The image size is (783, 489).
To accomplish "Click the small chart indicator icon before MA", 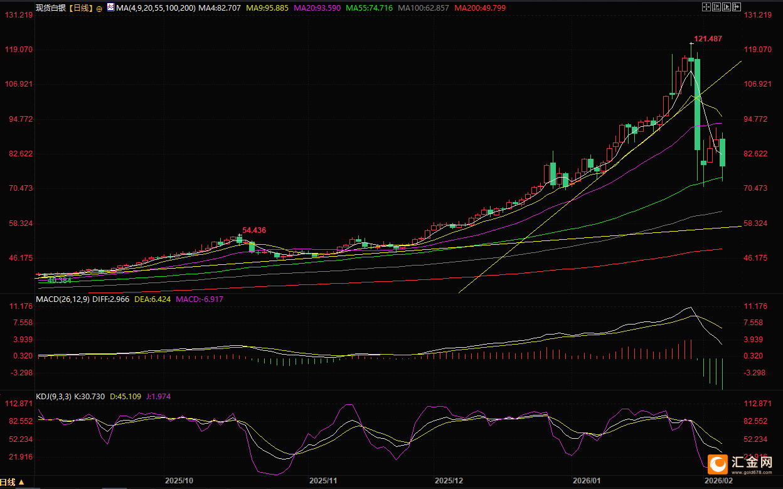I will point(110,8).
